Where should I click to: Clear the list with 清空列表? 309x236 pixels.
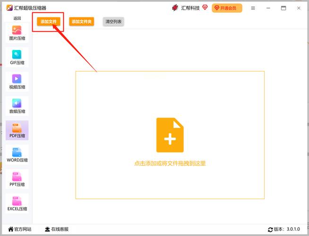click(113, 22)
